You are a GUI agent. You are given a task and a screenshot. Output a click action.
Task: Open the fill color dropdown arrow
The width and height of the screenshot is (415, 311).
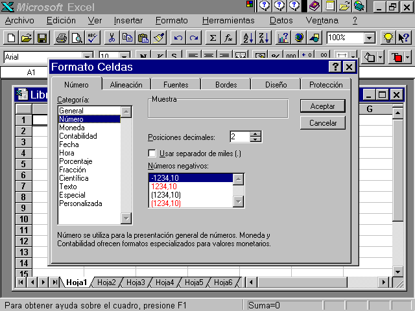pyautogui.click(x=381, y=57)
